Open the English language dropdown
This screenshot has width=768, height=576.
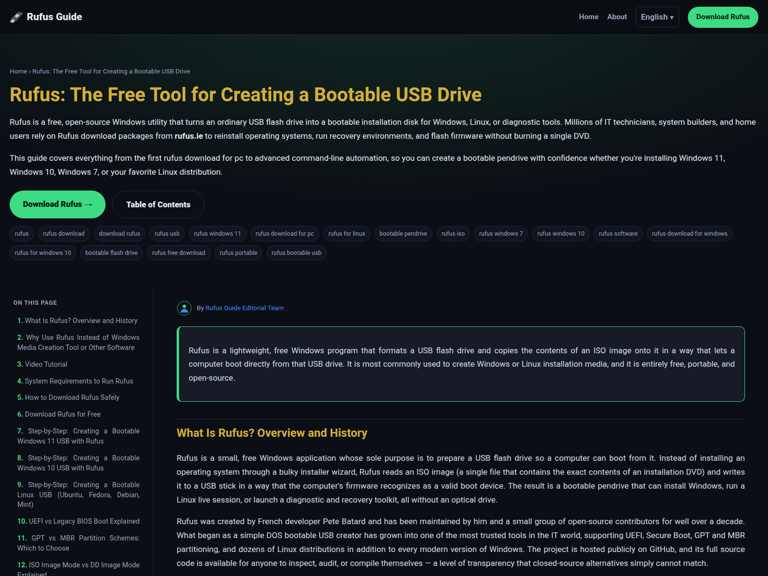(657, 17)
